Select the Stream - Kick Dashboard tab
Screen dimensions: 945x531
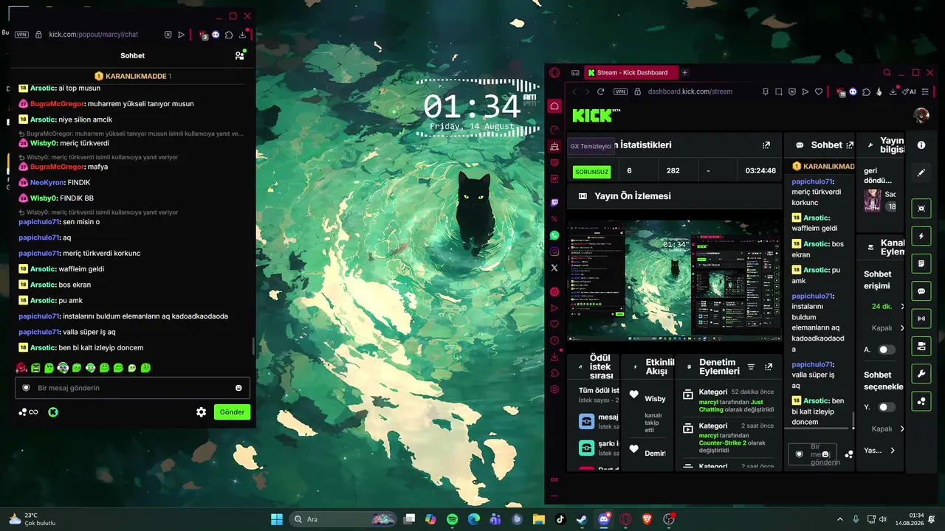[631, 72]
